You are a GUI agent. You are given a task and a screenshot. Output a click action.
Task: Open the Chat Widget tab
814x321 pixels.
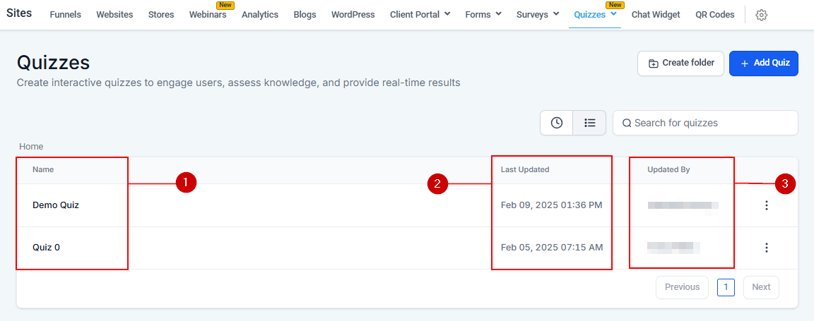pos(656,15)
